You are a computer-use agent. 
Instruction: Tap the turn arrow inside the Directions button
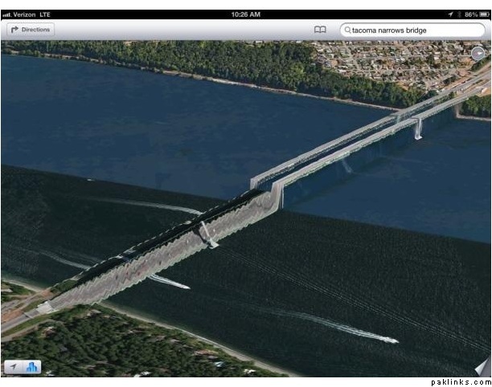click(x=14, y=30)
